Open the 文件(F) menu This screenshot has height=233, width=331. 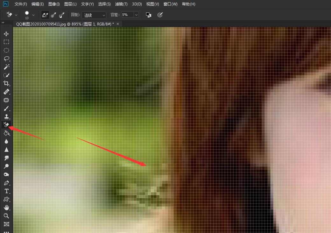click(20, 4)
